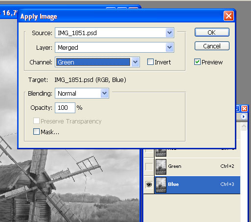Click the Green channel thumbnail
This screenshot has width=251, height=222.
click(161, 167)
